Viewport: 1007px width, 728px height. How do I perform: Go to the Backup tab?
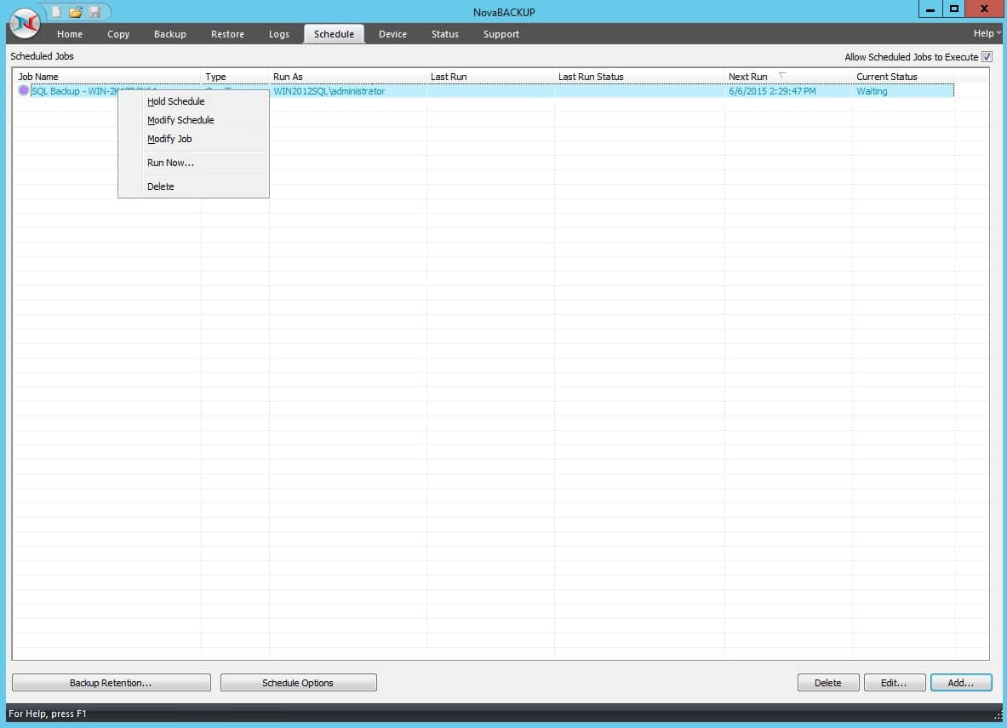169,34
